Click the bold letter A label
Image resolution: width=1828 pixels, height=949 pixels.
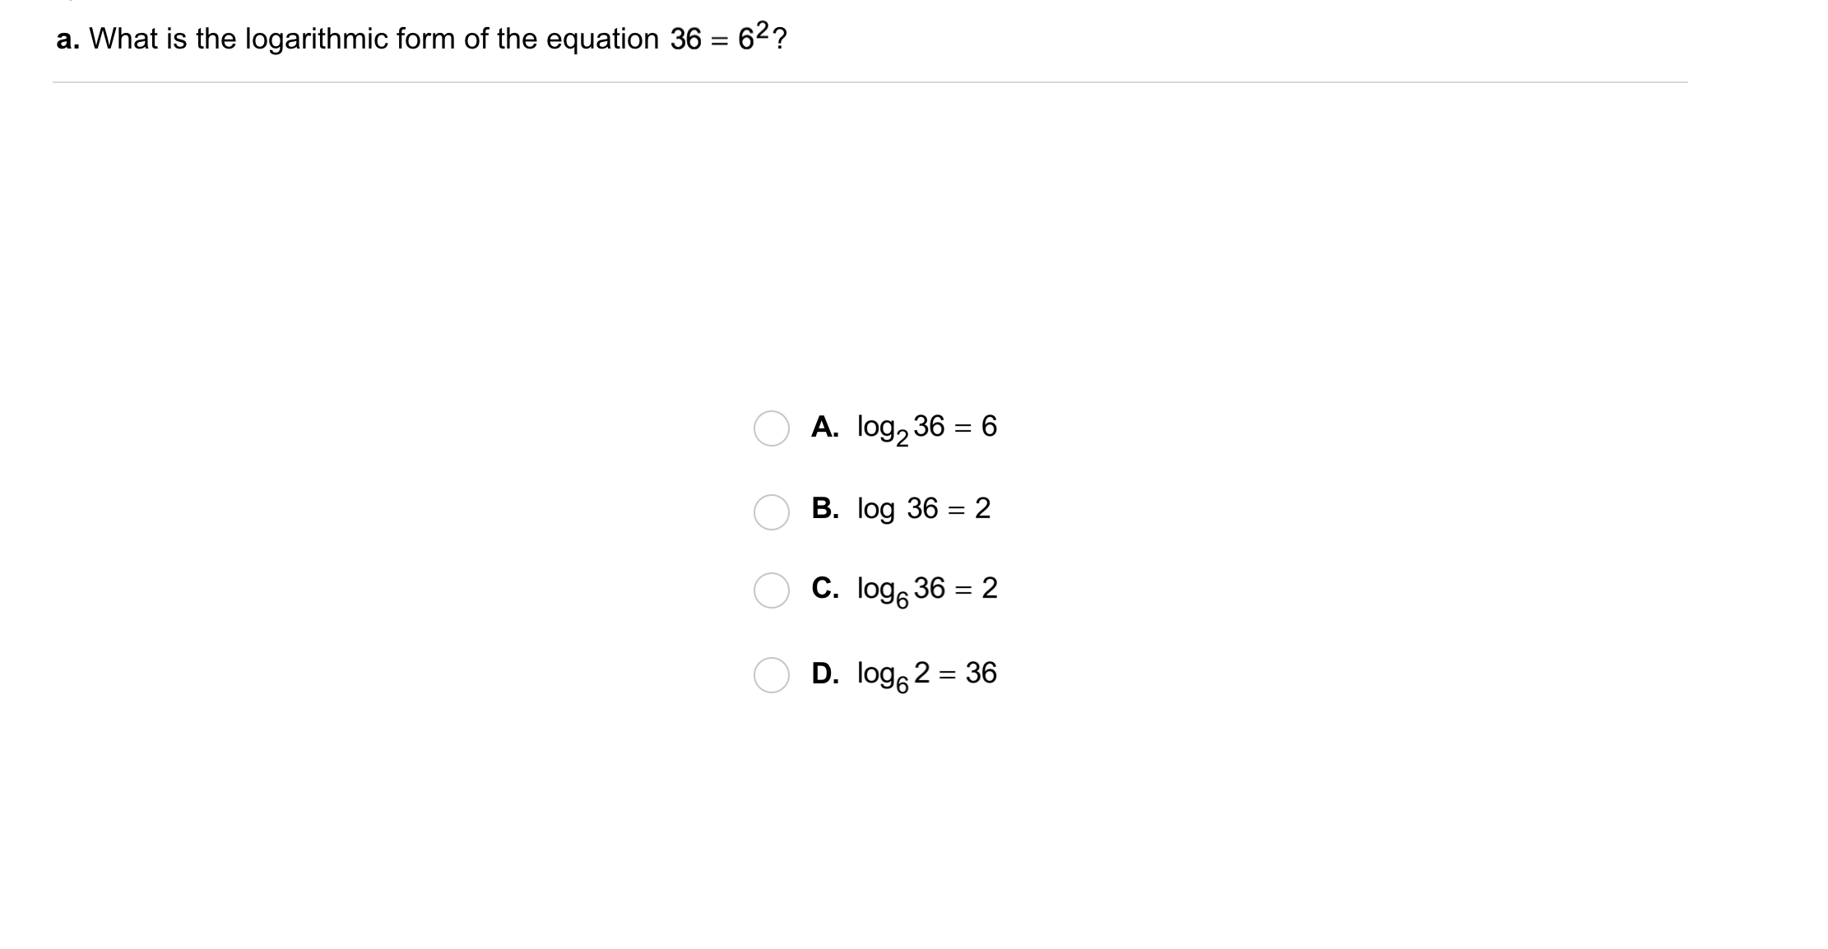tap(825, 426)
